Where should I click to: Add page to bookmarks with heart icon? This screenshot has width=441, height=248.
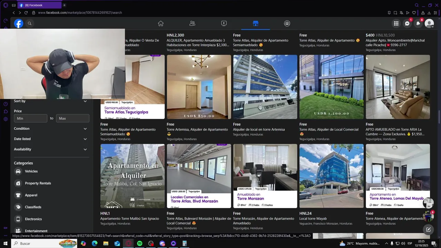414,13
